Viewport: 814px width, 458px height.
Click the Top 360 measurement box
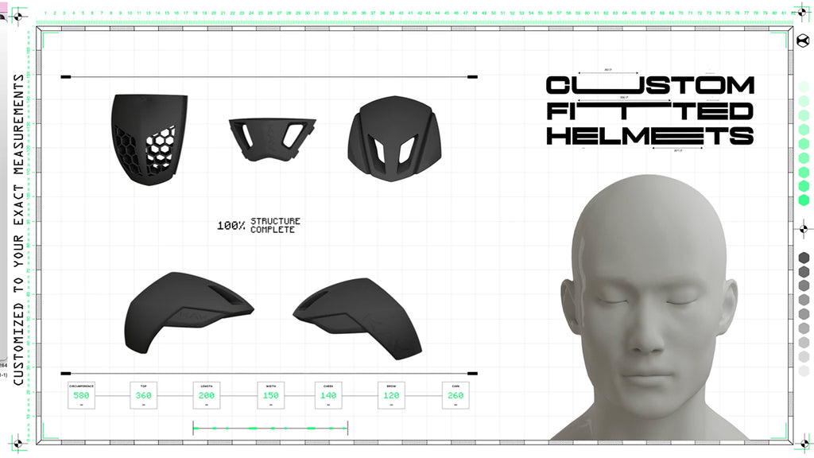[144, 395]
